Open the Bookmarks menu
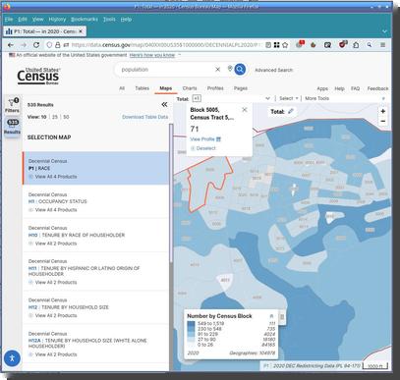The width and height of the screenshot is (400, 380). click(85, 20)
